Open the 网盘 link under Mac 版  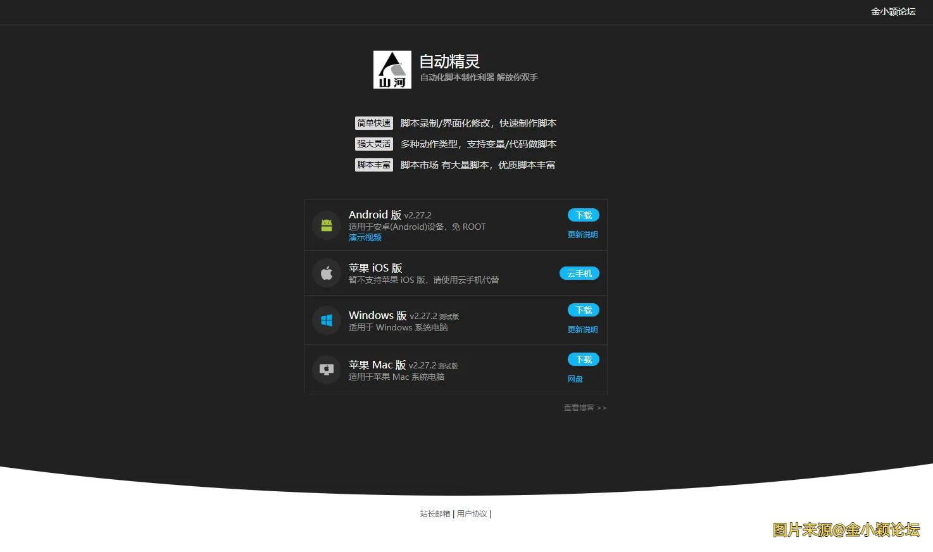pos(575,378)
